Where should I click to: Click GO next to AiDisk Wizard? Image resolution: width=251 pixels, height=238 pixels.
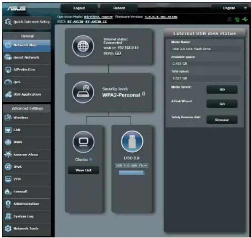tap(222, 104)
